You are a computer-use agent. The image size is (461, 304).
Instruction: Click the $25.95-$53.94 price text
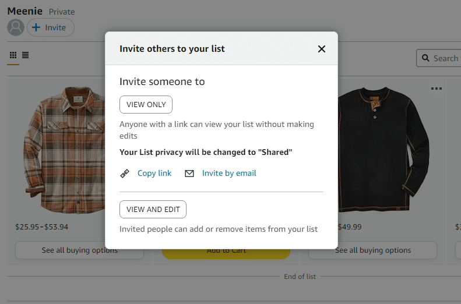click(x=42, y=227)
